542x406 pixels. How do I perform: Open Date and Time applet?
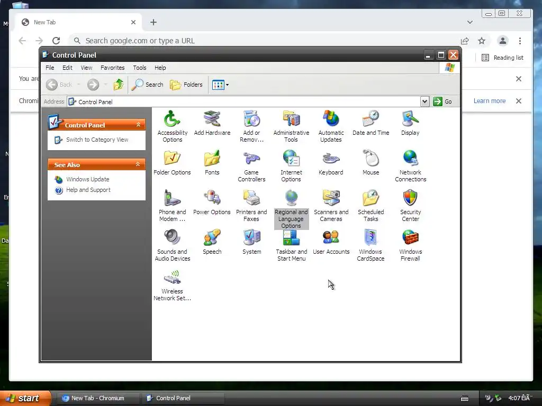point(371,123)
